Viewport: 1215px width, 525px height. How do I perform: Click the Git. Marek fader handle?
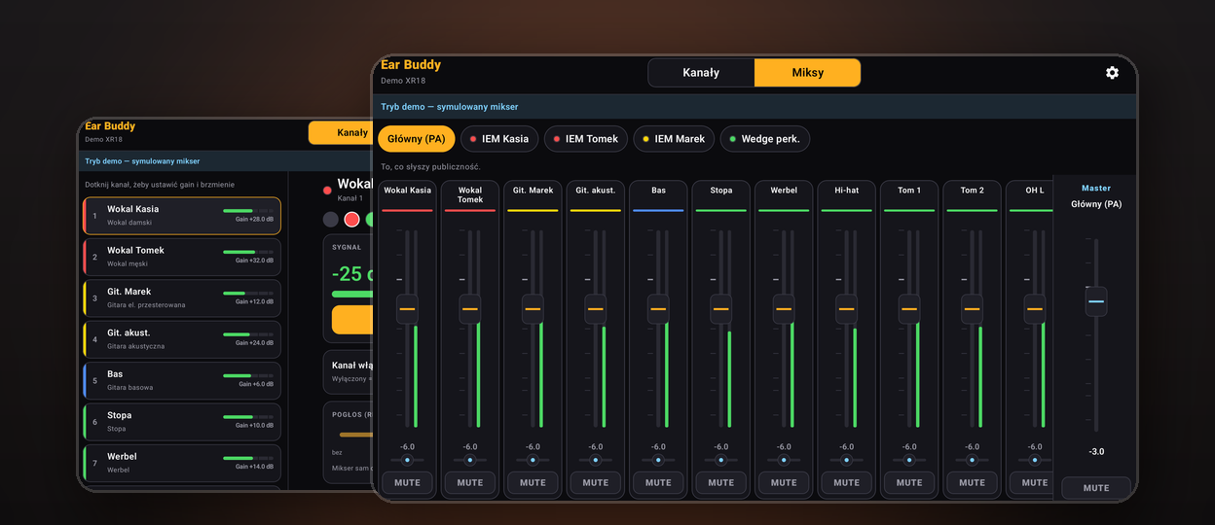coord(533,309)
